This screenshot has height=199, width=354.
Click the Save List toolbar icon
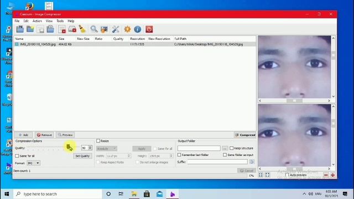point(40,29)
